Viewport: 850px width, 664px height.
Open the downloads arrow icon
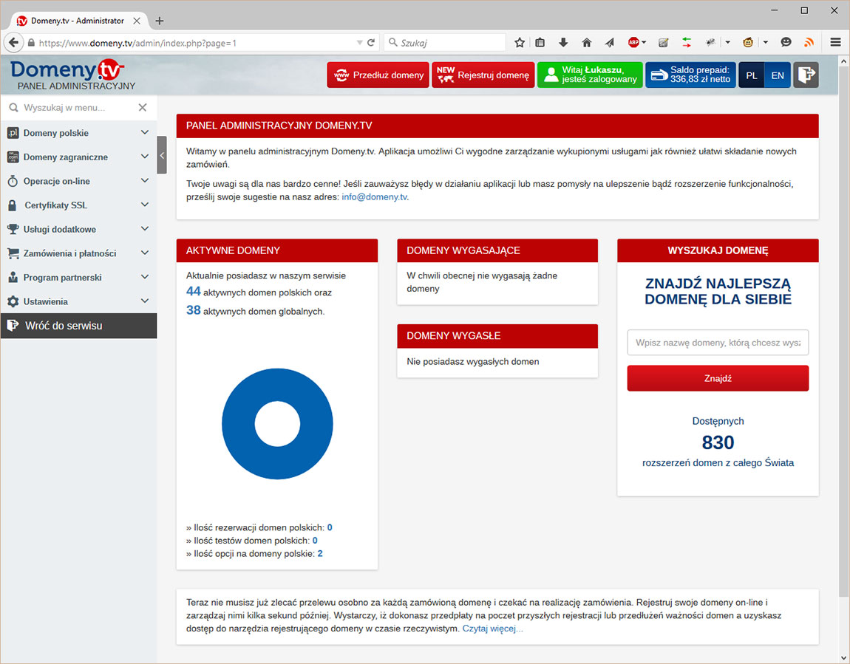563,42
